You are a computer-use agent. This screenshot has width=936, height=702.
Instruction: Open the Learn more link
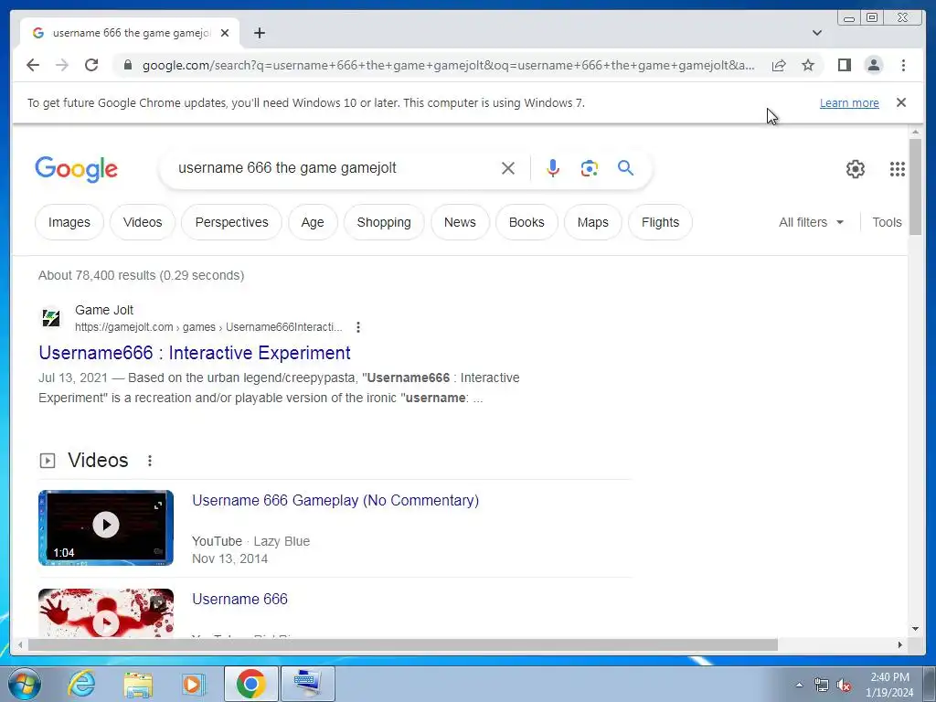pos(849,102)
